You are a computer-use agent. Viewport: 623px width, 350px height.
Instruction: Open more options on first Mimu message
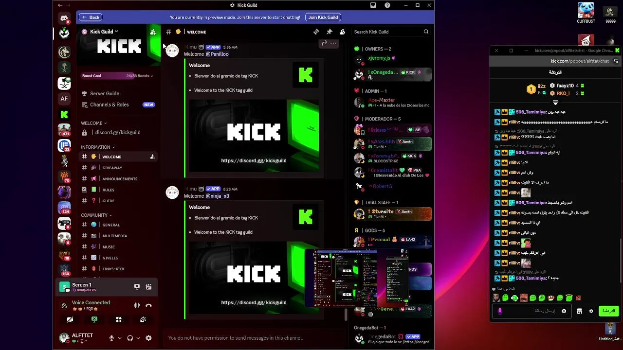[x=333, y=43]
